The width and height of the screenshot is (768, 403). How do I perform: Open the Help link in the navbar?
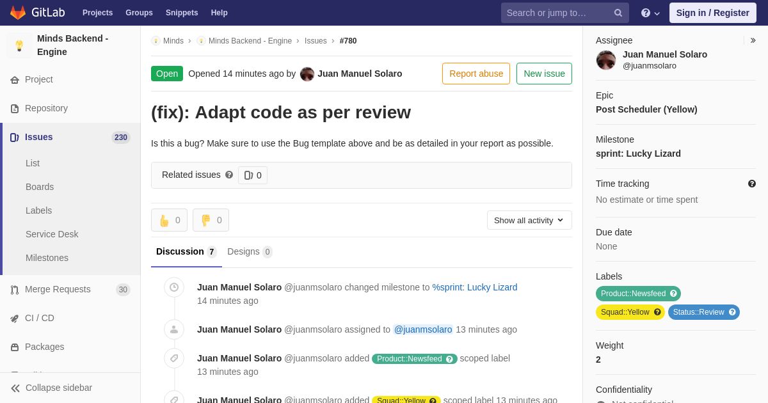click(x=220, y=13)
